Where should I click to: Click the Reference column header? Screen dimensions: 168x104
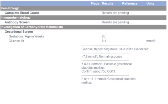click(130, 3)
